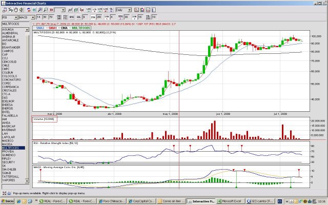Click the clock/timer toolbar icon
This screenshot has width=328, height=205.
(16, 10)
